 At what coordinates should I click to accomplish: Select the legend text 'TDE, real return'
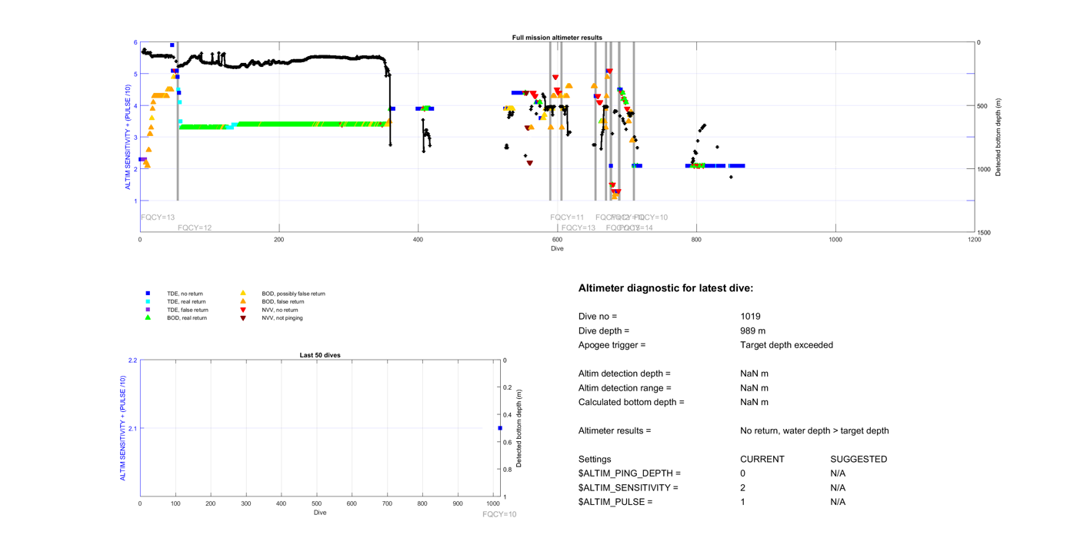(186, 302)
